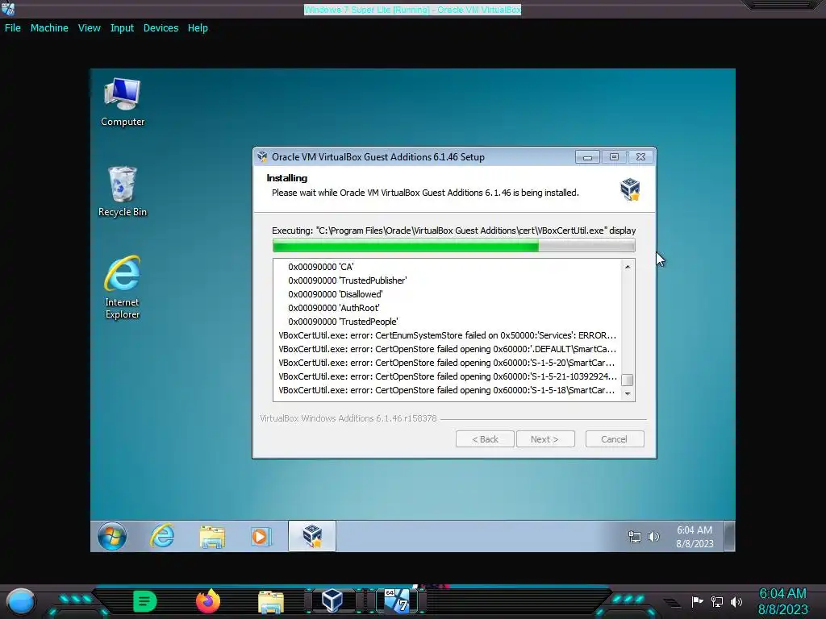Click the log scrollbar up arrow
Viewport: 826px width, 619px height.
[628, 267]
